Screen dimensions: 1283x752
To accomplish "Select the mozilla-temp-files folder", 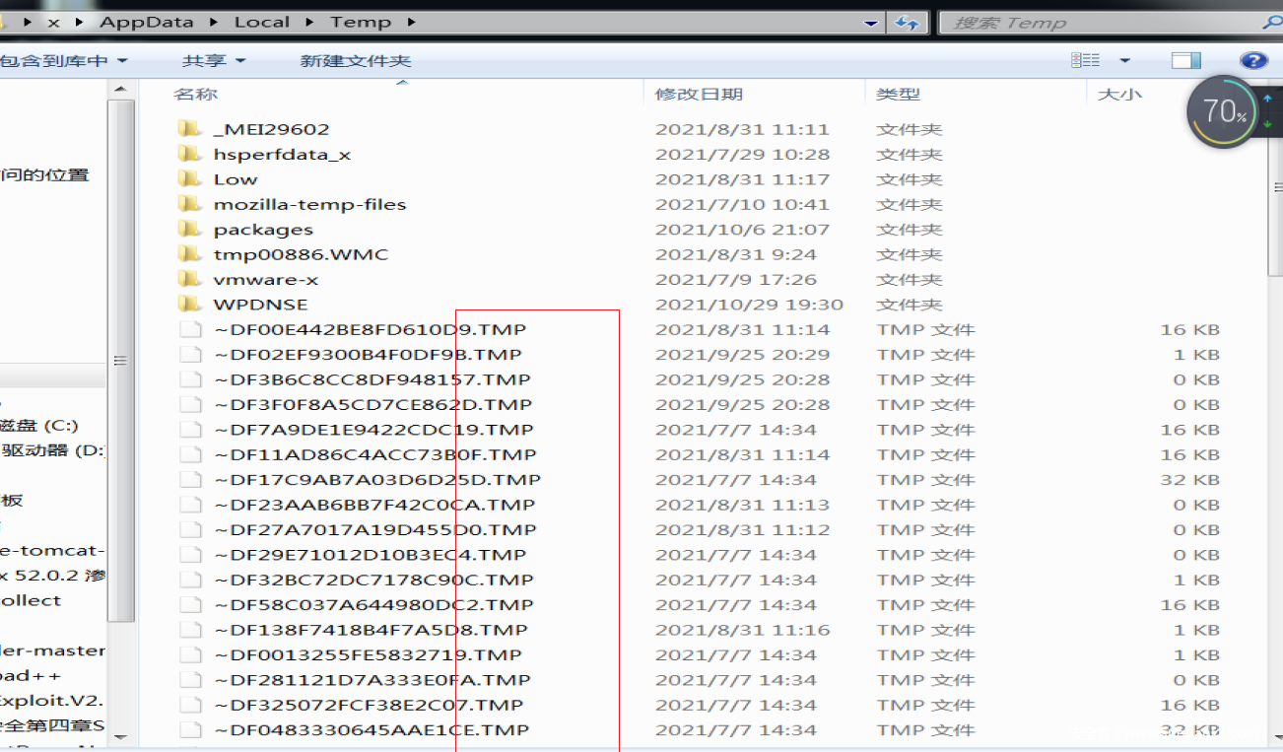I will click(x=309, y=205).
